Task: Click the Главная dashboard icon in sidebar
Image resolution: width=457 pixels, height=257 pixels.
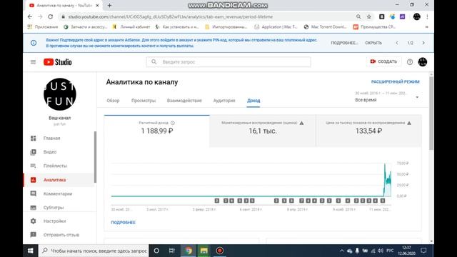Action: [34, 138]
